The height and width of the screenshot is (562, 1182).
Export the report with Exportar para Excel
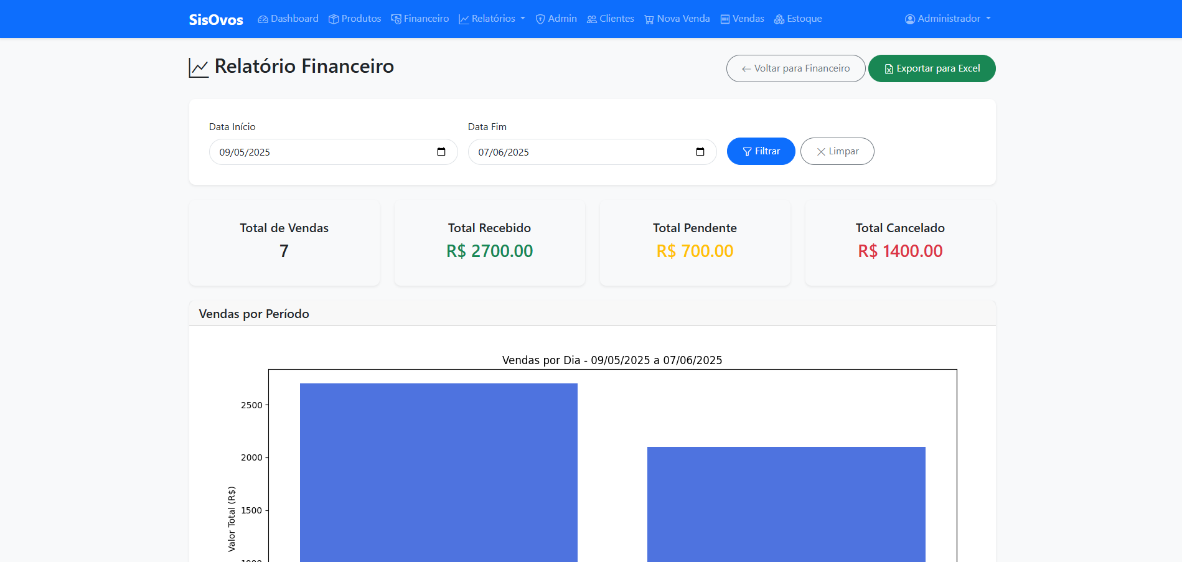click(x=932, y=68)
